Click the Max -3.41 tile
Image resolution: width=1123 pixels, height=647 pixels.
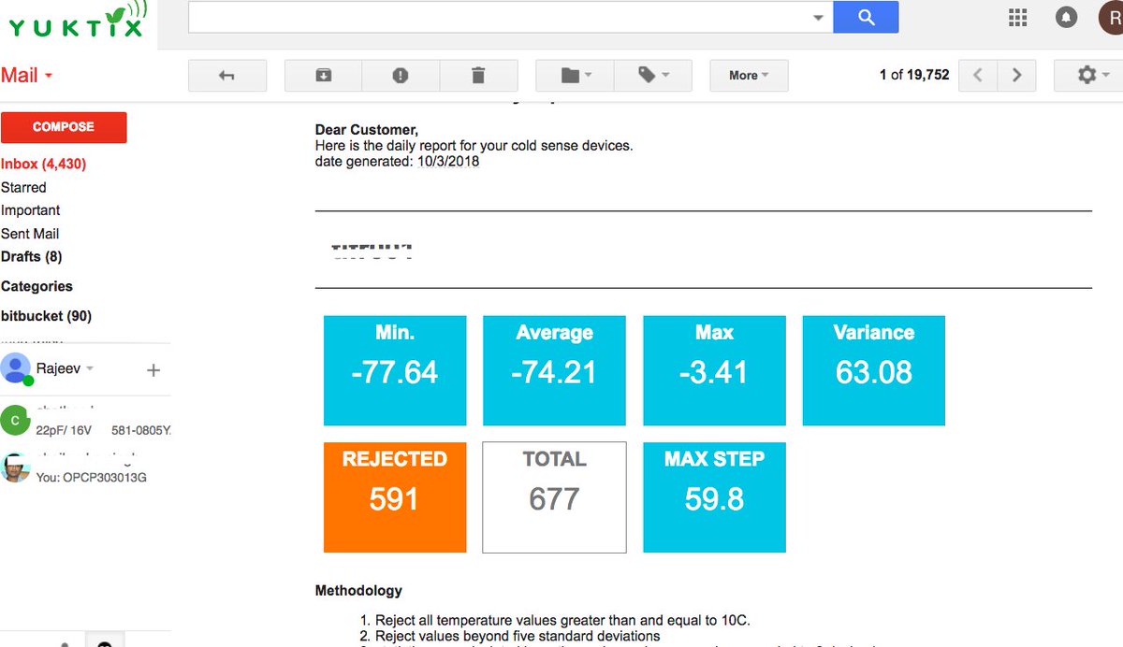714,370
